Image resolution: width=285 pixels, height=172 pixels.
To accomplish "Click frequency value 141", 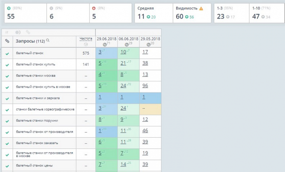I will 86,64.
